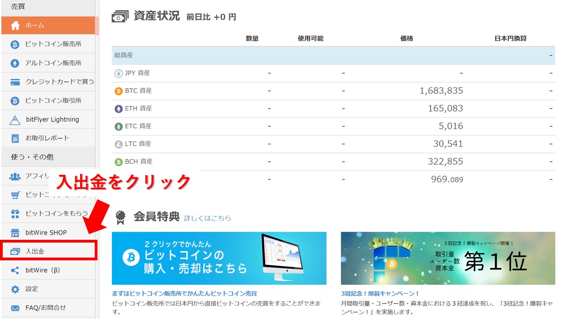This screenshot has width=562, height=319.
Task: Open the ビットコインの購入・売却はこちら banner
Action: (x=219, y=258)
